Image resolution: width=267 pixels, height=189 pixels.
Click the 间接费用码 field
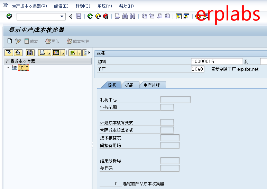[x=170, y=145]
